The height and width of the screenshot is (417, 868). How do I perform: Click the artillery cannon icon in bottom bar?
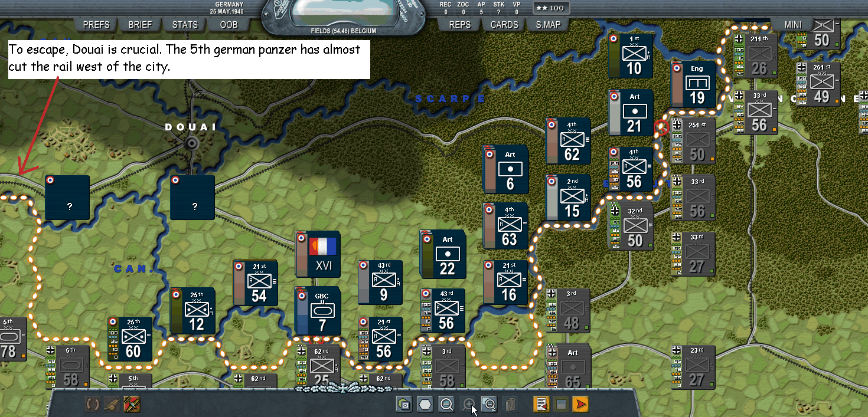coord(112,405)
